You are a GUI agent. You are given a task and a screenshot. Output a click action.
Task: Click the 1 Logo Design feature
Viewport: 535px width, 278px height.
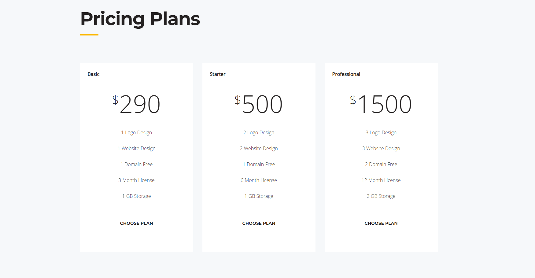click(136, 132)
